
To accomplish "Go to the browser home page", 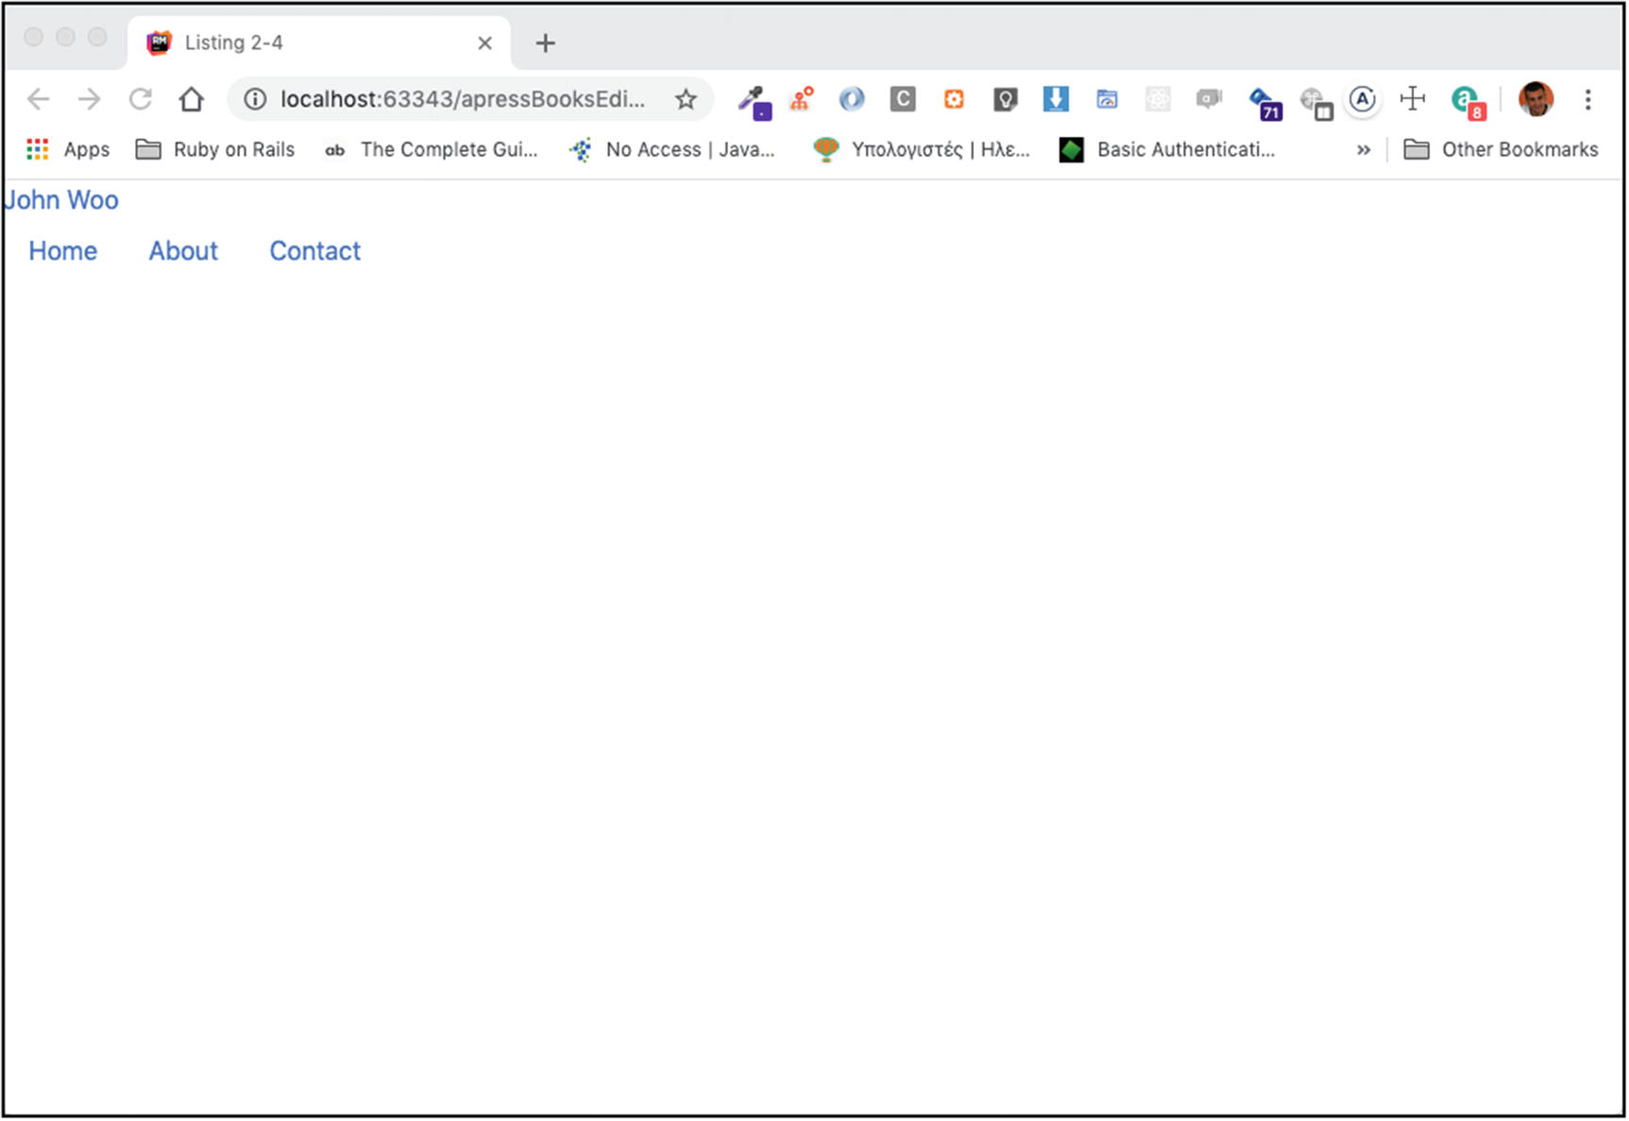I will coord(192,99).
